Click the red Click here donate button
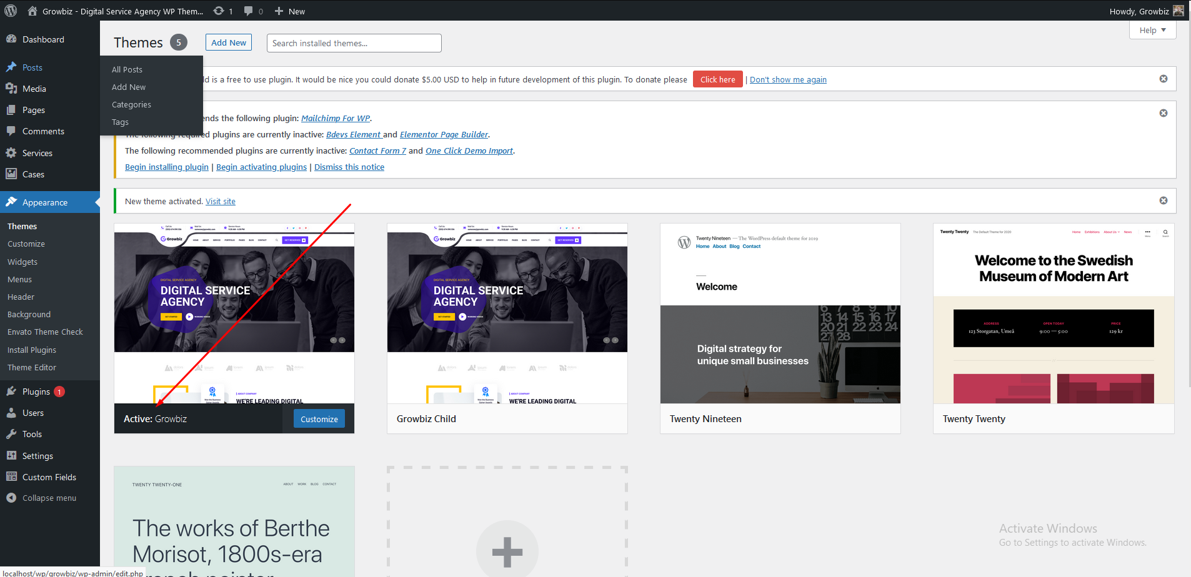Screen dimensions: 1191x577 pos(718,79)
